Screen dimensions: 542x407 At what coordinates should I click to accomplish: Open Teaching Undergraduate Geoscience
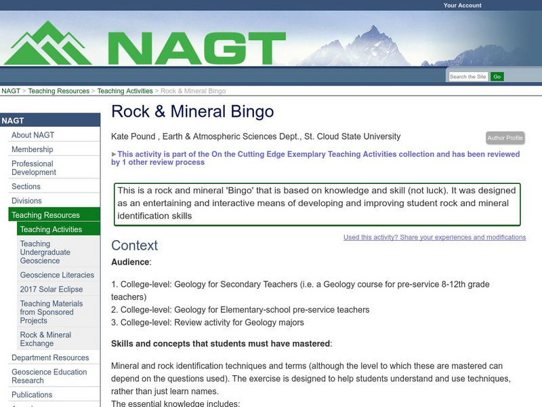coord(53,251)
